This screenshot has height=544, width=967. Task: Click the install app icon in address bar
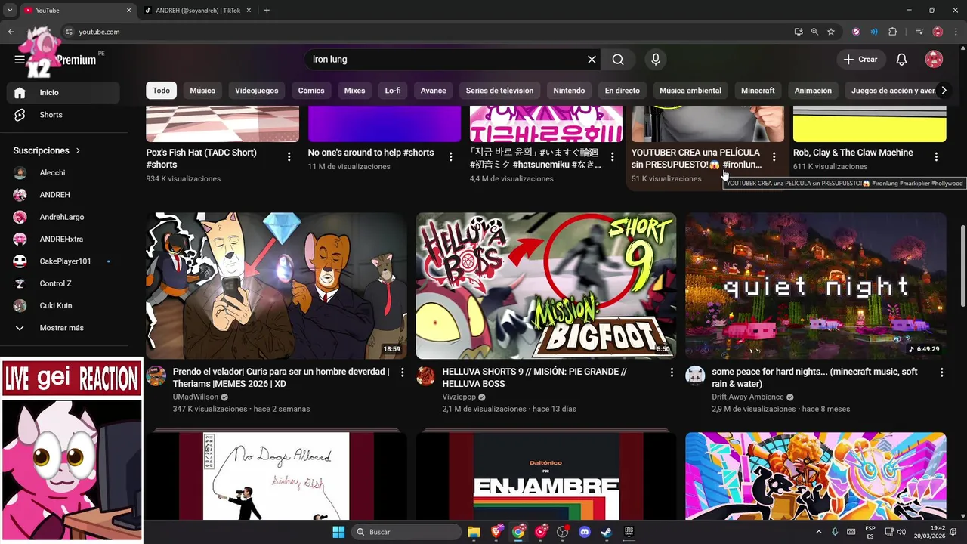[799, 32]
